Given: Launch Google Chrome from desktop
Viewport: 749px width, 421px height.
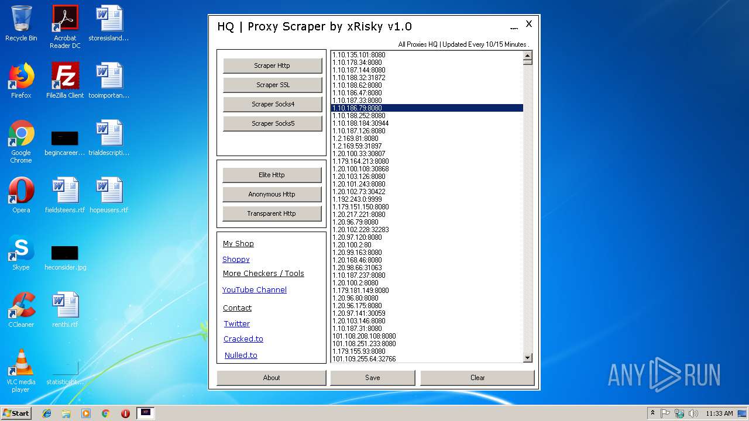Looking at the screenshot, I should (x=21, y=142).
